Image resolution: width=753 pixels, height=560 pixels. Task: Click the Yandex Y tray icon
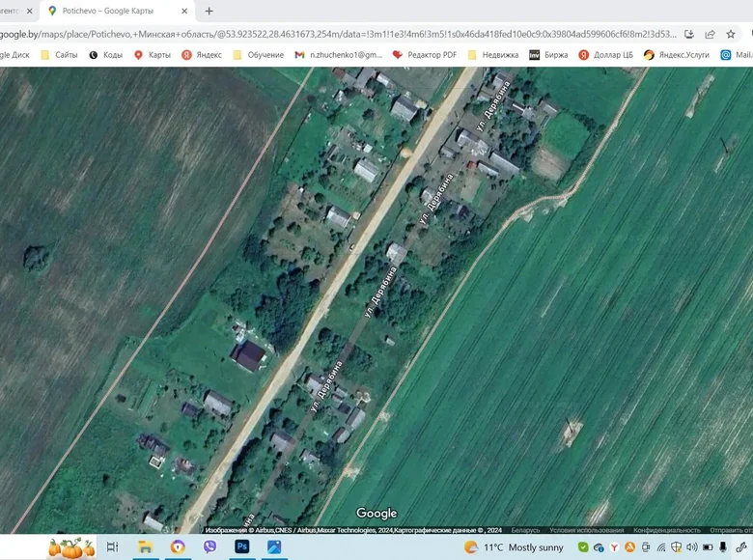tap(614, 547)
